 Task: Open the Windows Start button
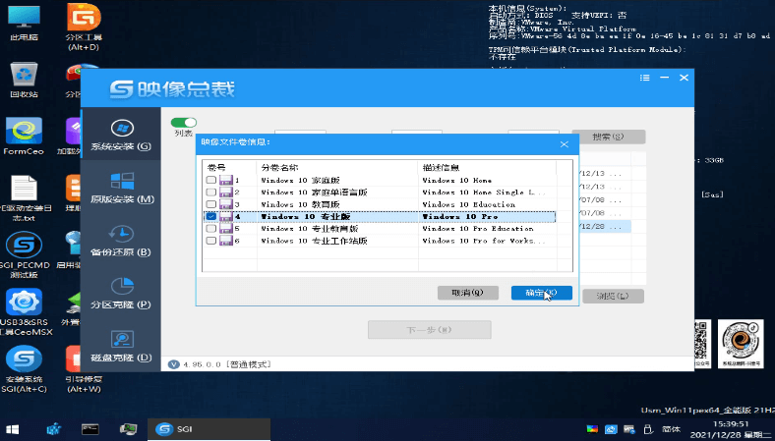pyautogui.click(x=12, y=429)
